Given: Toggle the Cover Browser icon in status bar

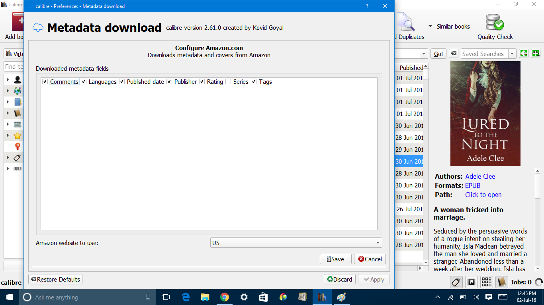Looking at the screenshot, I should click(x=472, y=282).
